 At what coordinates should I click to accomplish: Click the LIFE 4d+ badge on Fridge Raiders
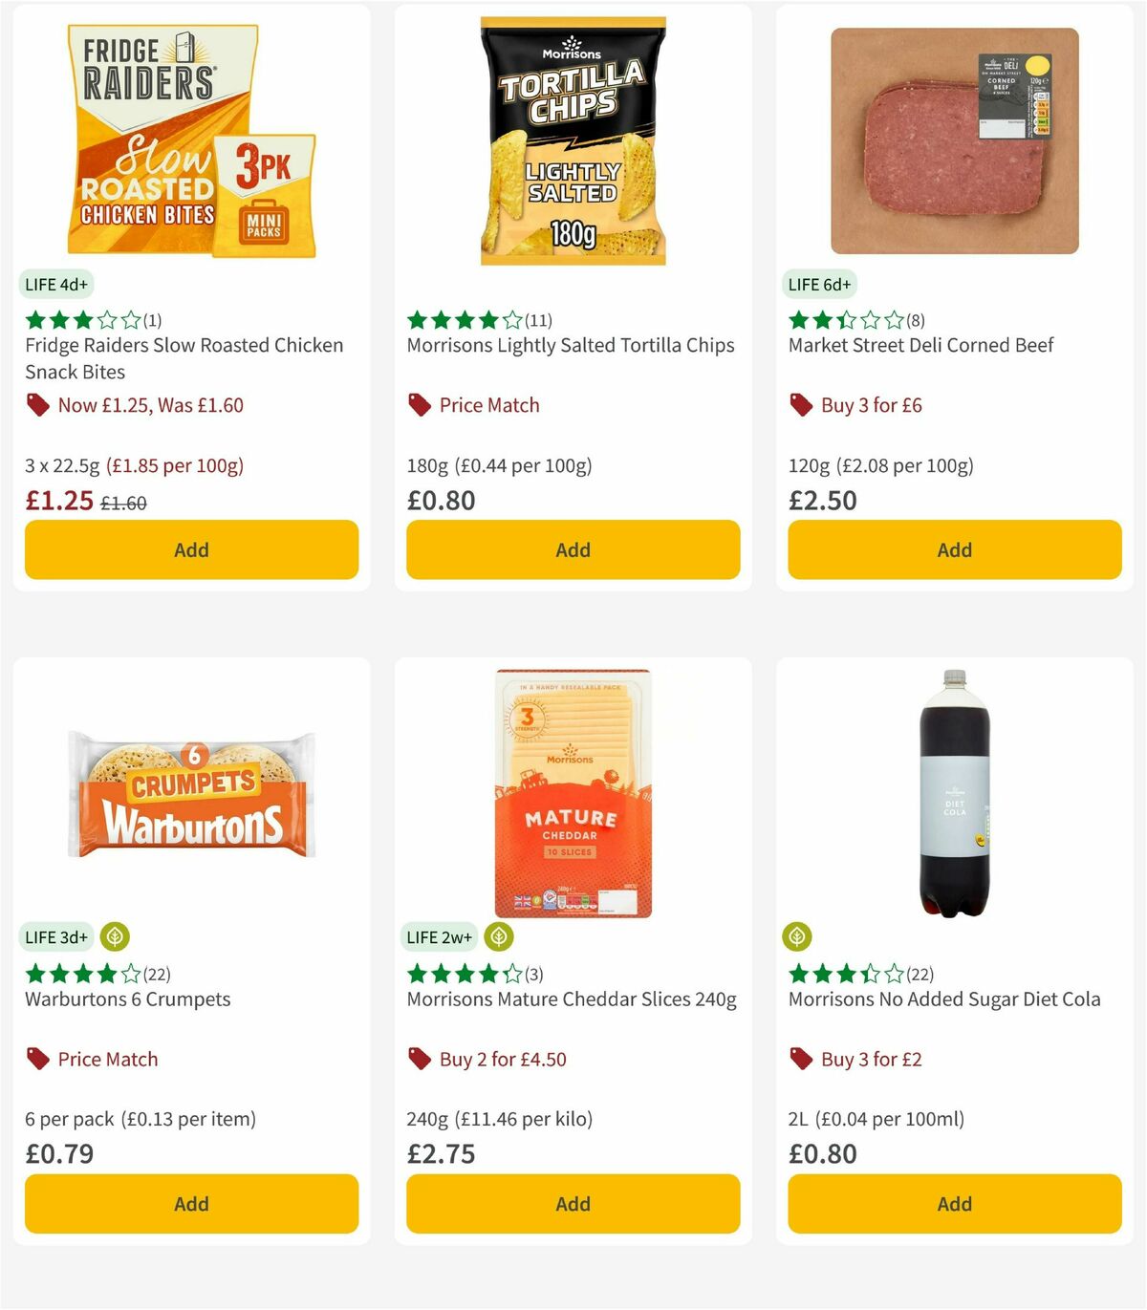pyautogui.click(x=54, y=284)
